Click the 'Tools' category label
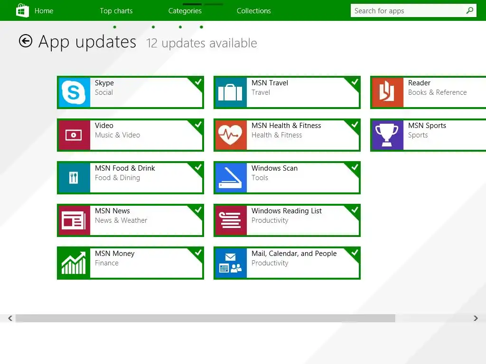The image size is (486, 364). (260, 178)
